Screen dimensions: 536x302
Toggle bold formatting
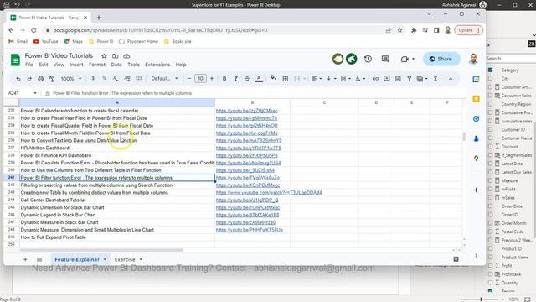[x=224, y=79]
